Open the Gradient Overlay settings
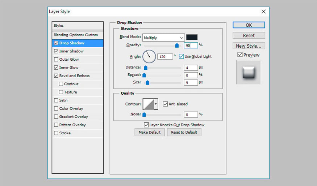This screenshot has height=186, width=317. coord(74,117)
